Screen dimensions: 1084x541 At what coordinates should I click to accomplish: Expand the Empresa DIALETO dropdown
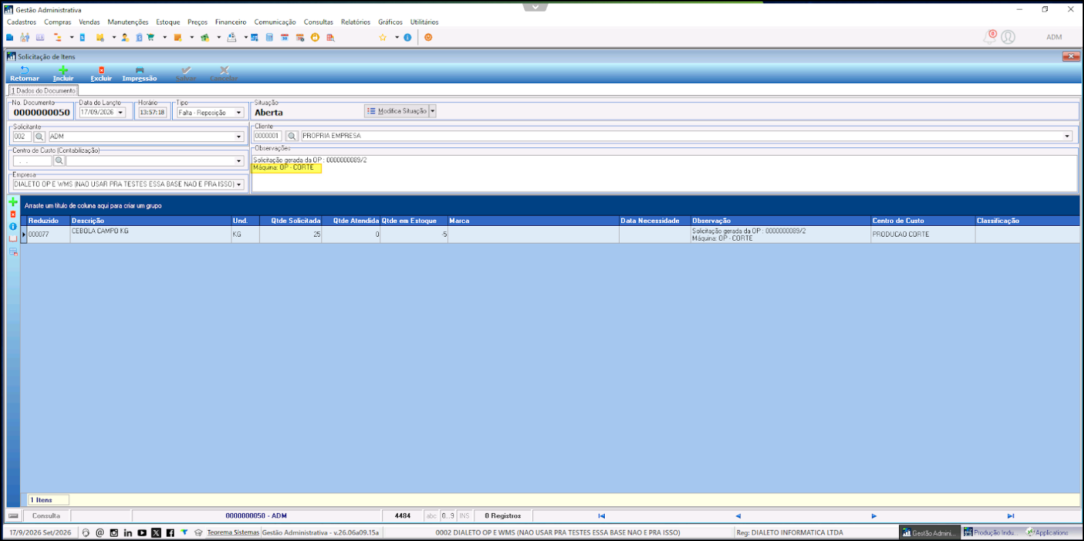click(x=239, y=184)
